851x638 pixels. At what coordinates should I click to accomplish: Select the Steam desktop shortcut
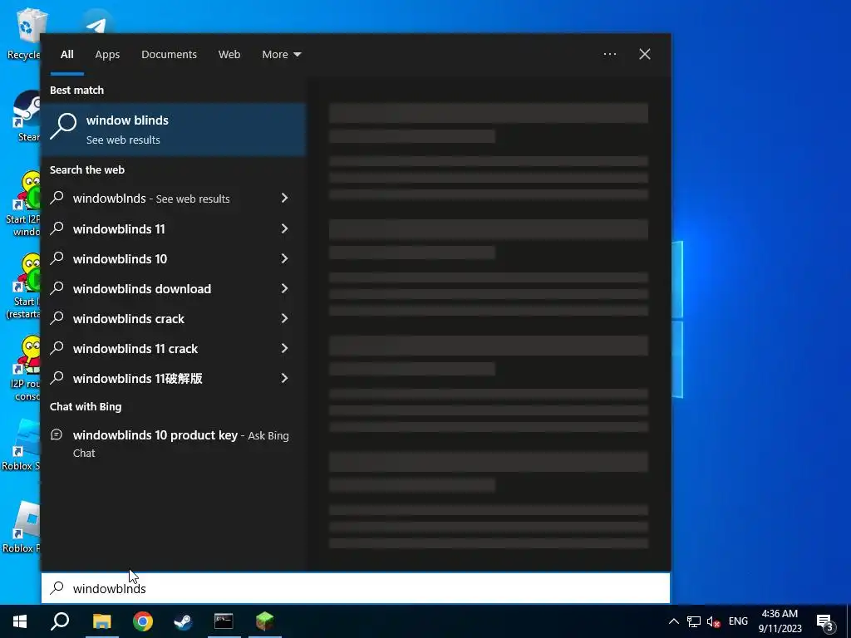(26, 116)
